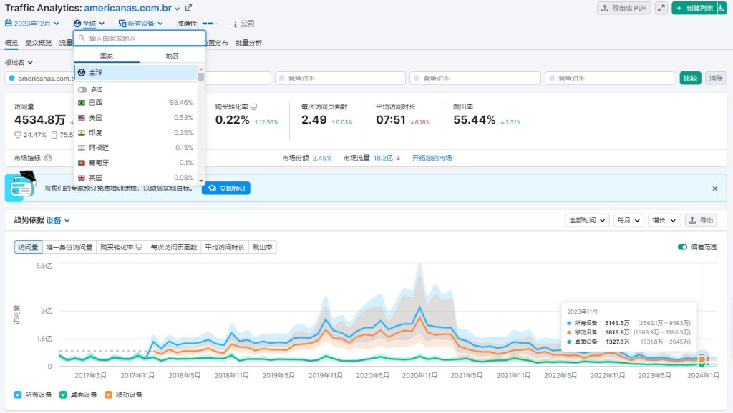
Task: Uncheck the 桌面设备 legend checkbox
Action: point(63,395)
